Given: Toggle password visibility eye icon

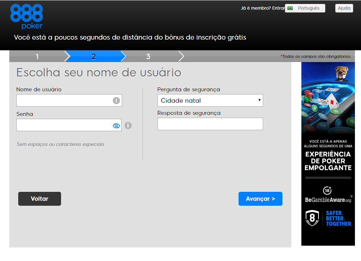Looking at the screenshot, I should pyautogui.click(x=116, y=126).
